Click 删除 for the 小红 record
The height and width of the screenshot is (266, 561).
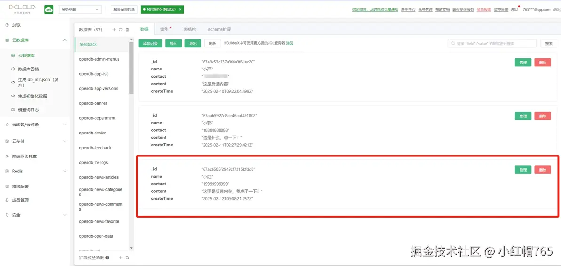click(x=543, y=170)
